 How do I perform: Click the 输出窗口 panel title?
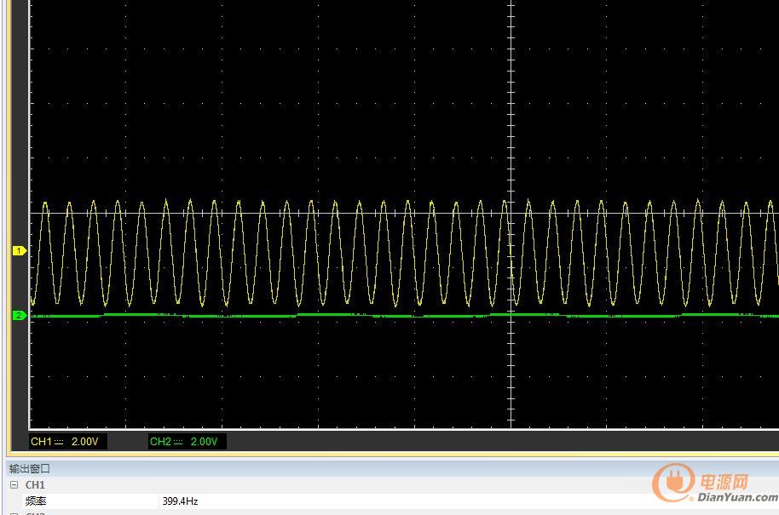[x=30, y=468]
